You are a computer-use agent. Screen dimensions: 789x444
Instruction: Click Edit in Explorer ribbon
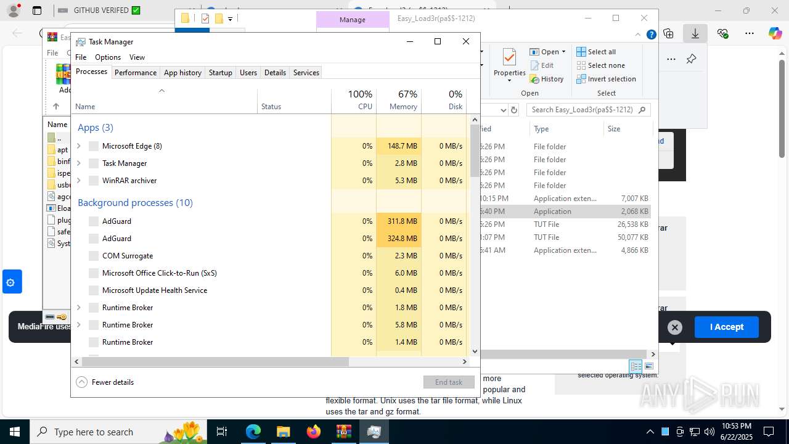point(542,65)
